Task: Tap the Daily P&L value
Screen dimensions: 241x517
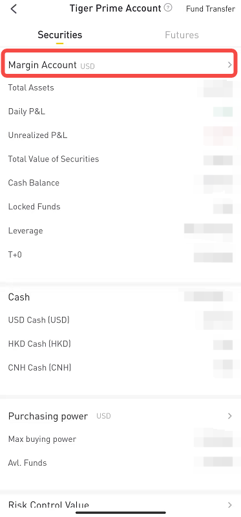Action: coord(223,112)
